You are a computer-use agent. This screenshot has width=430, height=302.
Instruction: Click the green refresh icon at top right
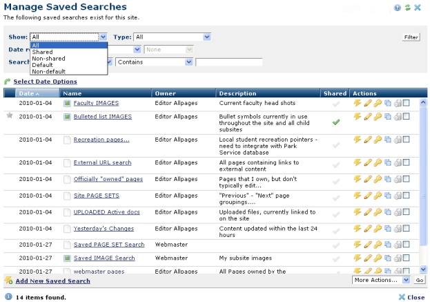coord(407,8)
